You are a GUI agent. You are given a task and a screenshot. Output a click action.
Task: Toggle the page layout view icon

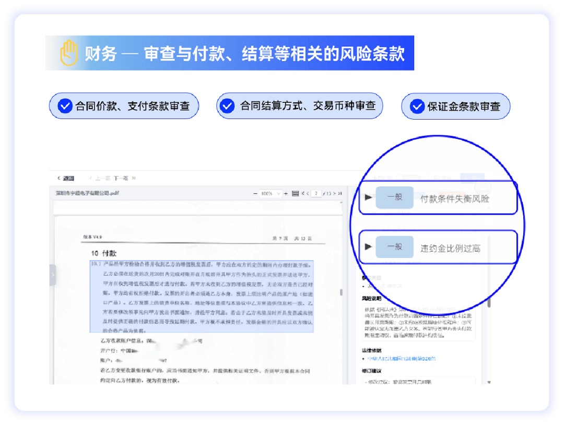[x=295, y=194]
